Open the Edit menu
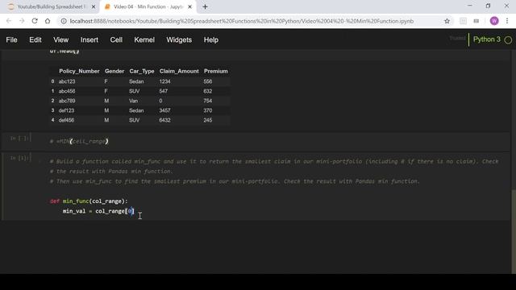 click(35, 39)
